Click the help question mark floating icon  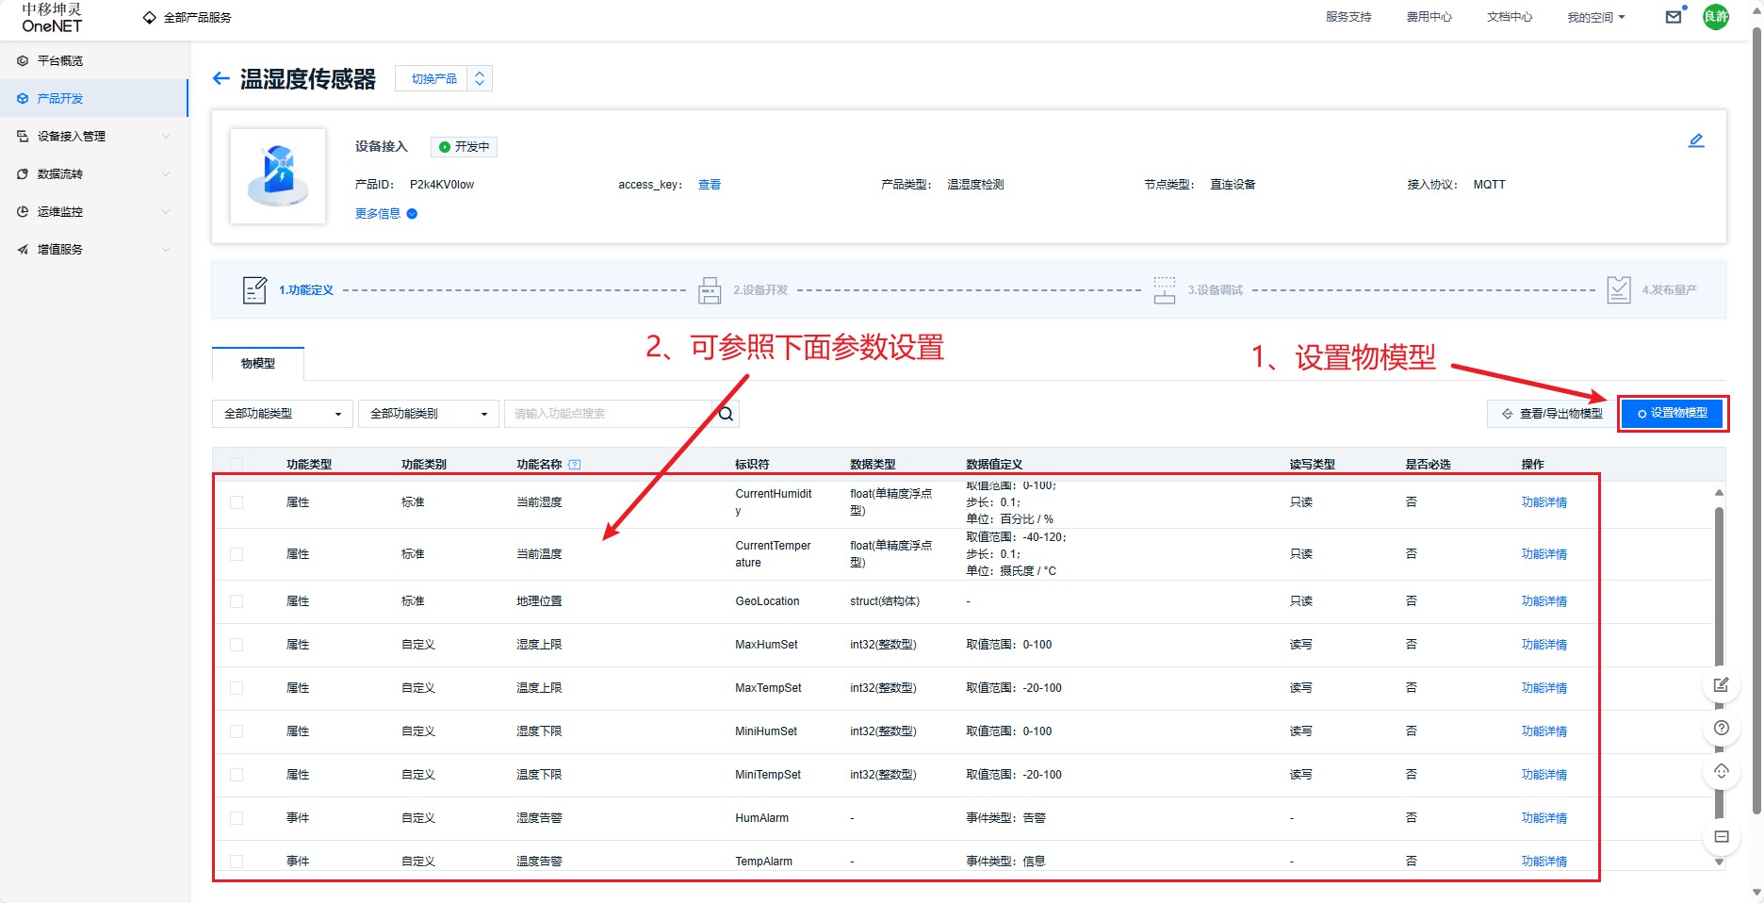point(1721,728)
